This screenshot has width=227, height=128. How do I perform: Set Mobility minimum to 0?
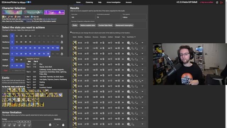(x=12, y=36)
